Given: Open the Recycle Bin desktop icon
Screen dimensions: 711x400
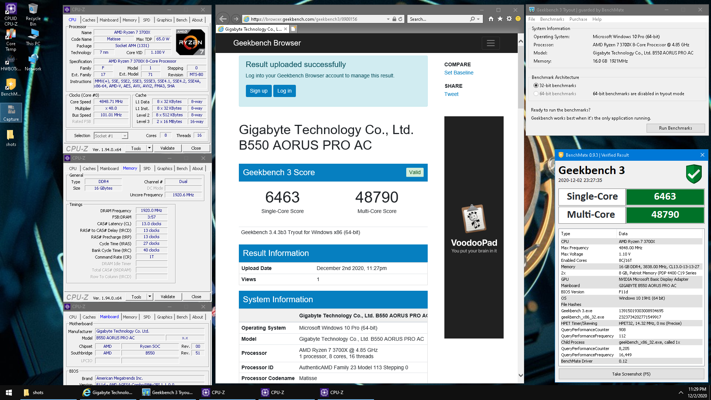Looking at the screenshot, I should pos(33,15).
